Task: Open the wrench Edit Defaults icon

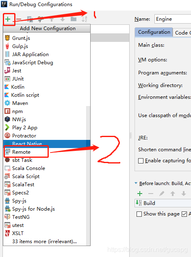Action: pyautogui.click(x=41, y=19)
